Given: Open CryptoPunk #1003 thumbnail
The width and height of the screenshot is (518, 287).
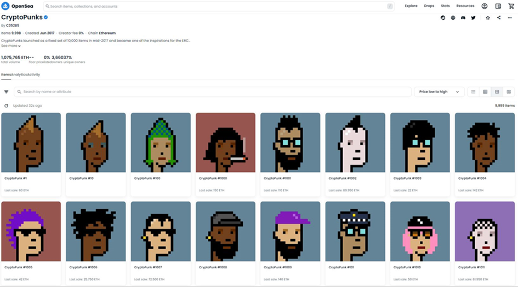Looking at the screenshot, I should click(x=420, y=142).
